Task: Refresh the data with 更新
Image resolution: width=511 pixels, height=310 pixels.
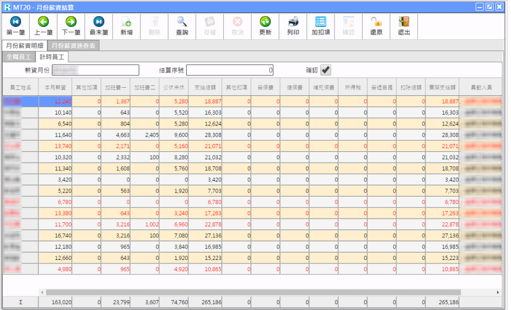Action: 265,26
